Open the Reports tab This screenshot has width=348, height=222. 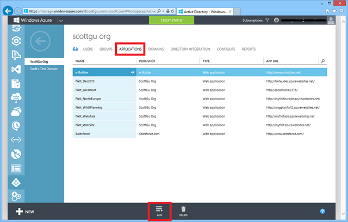pyautogui.click(x=248, y=49)
